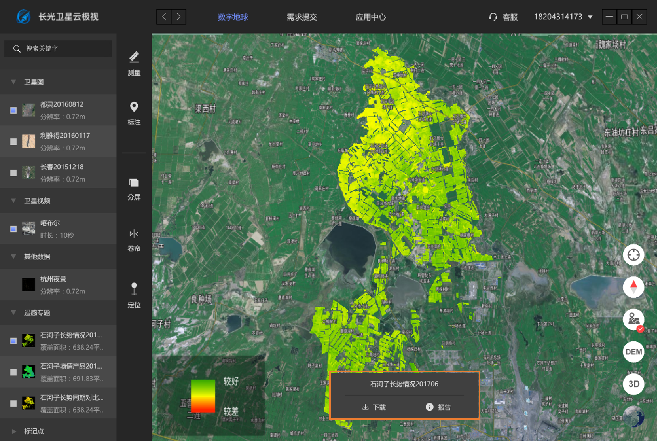Uncheck the 都灵20160812 satellite layer
This screenshot has width=658, height=441.
point(13,110)
